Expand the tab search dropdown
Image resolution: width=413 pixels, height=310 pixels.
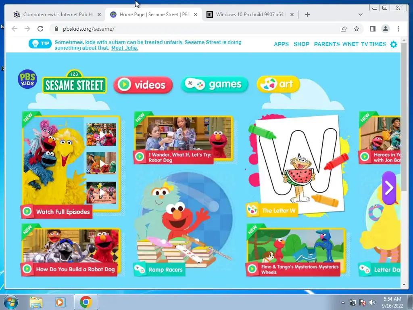tap(361, 15)
